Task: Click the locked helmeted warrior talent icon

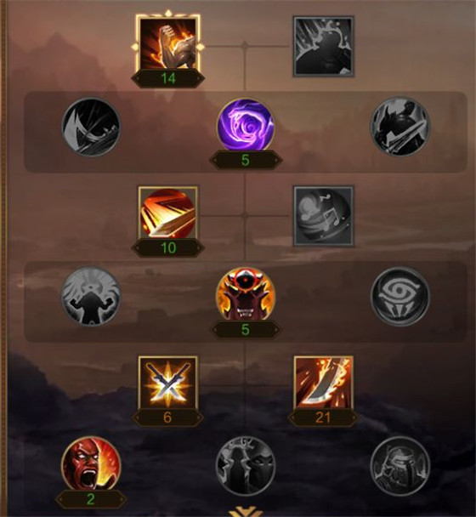Action: pyautogui.click(x=399, y=466)
